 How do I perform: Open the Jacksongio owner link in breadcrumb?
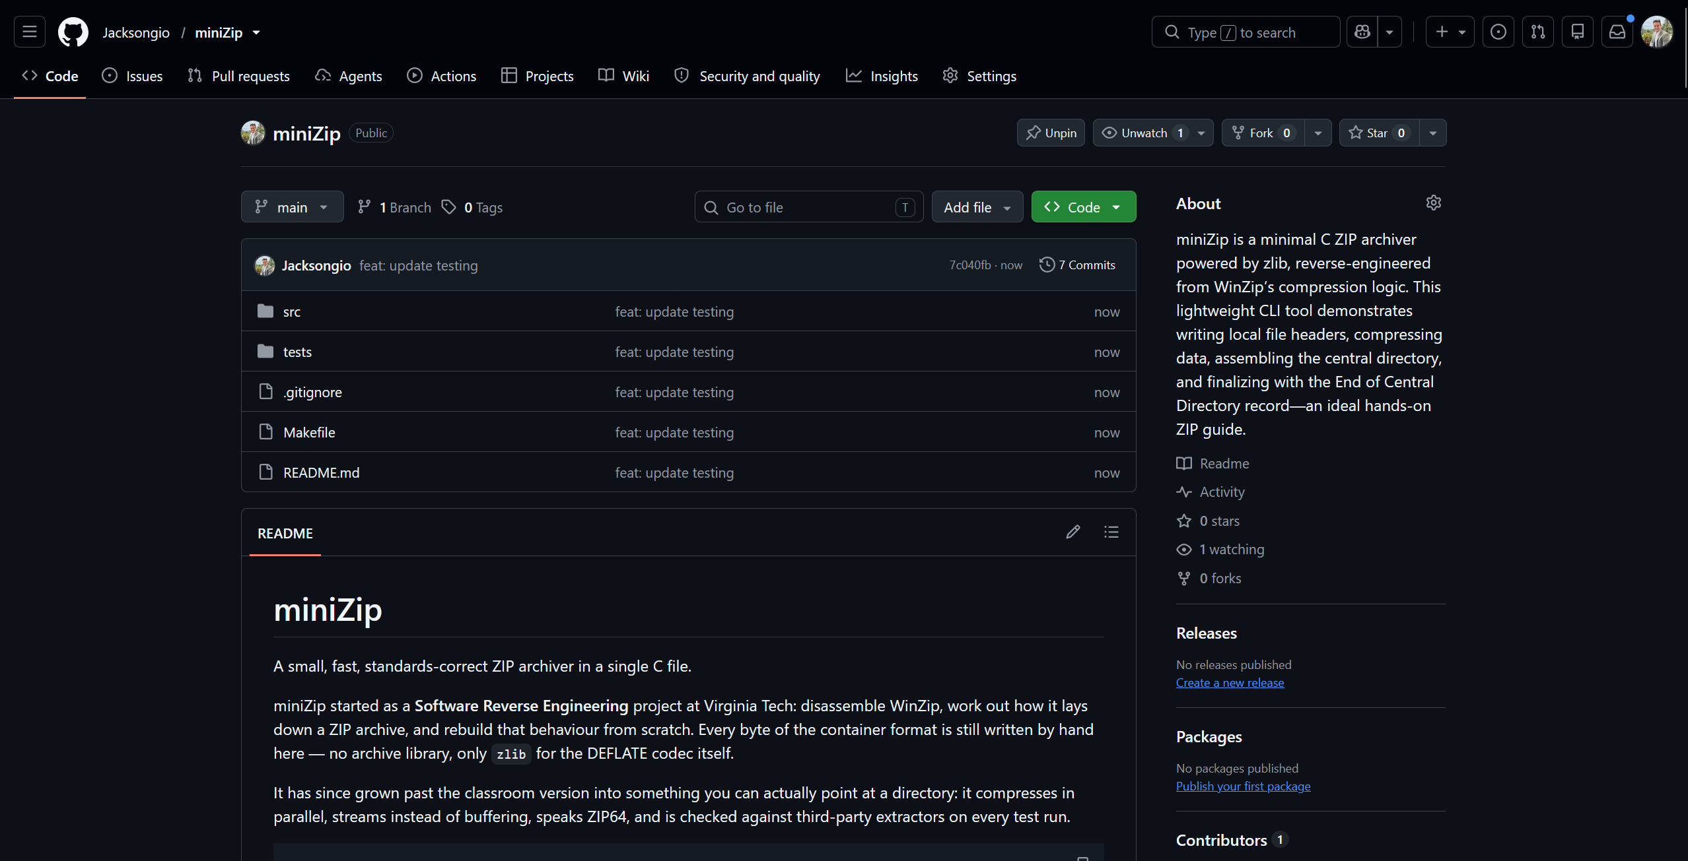pos(136,32)
